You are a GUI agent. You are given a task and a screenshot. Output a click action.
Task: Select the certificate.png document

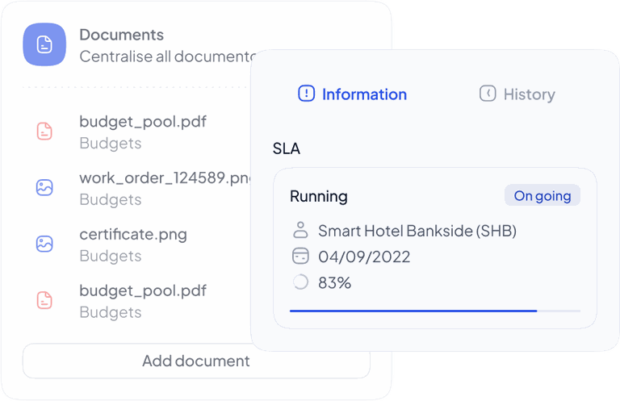point(133,236)
